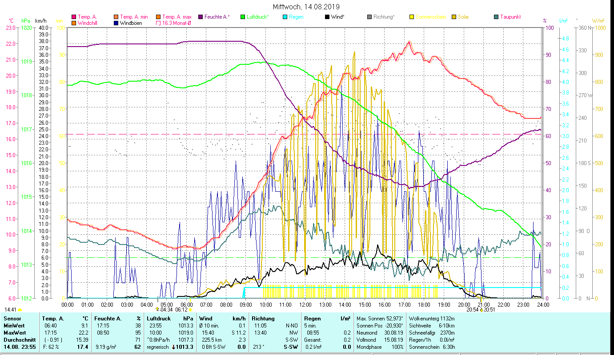
Task: Click the red pressure trend down arrow
Action: click(174, 347)
